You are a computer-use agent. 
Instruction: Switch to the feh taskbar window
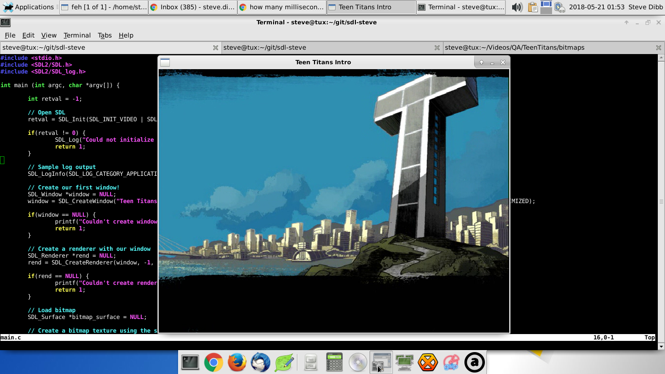[104, 7]
